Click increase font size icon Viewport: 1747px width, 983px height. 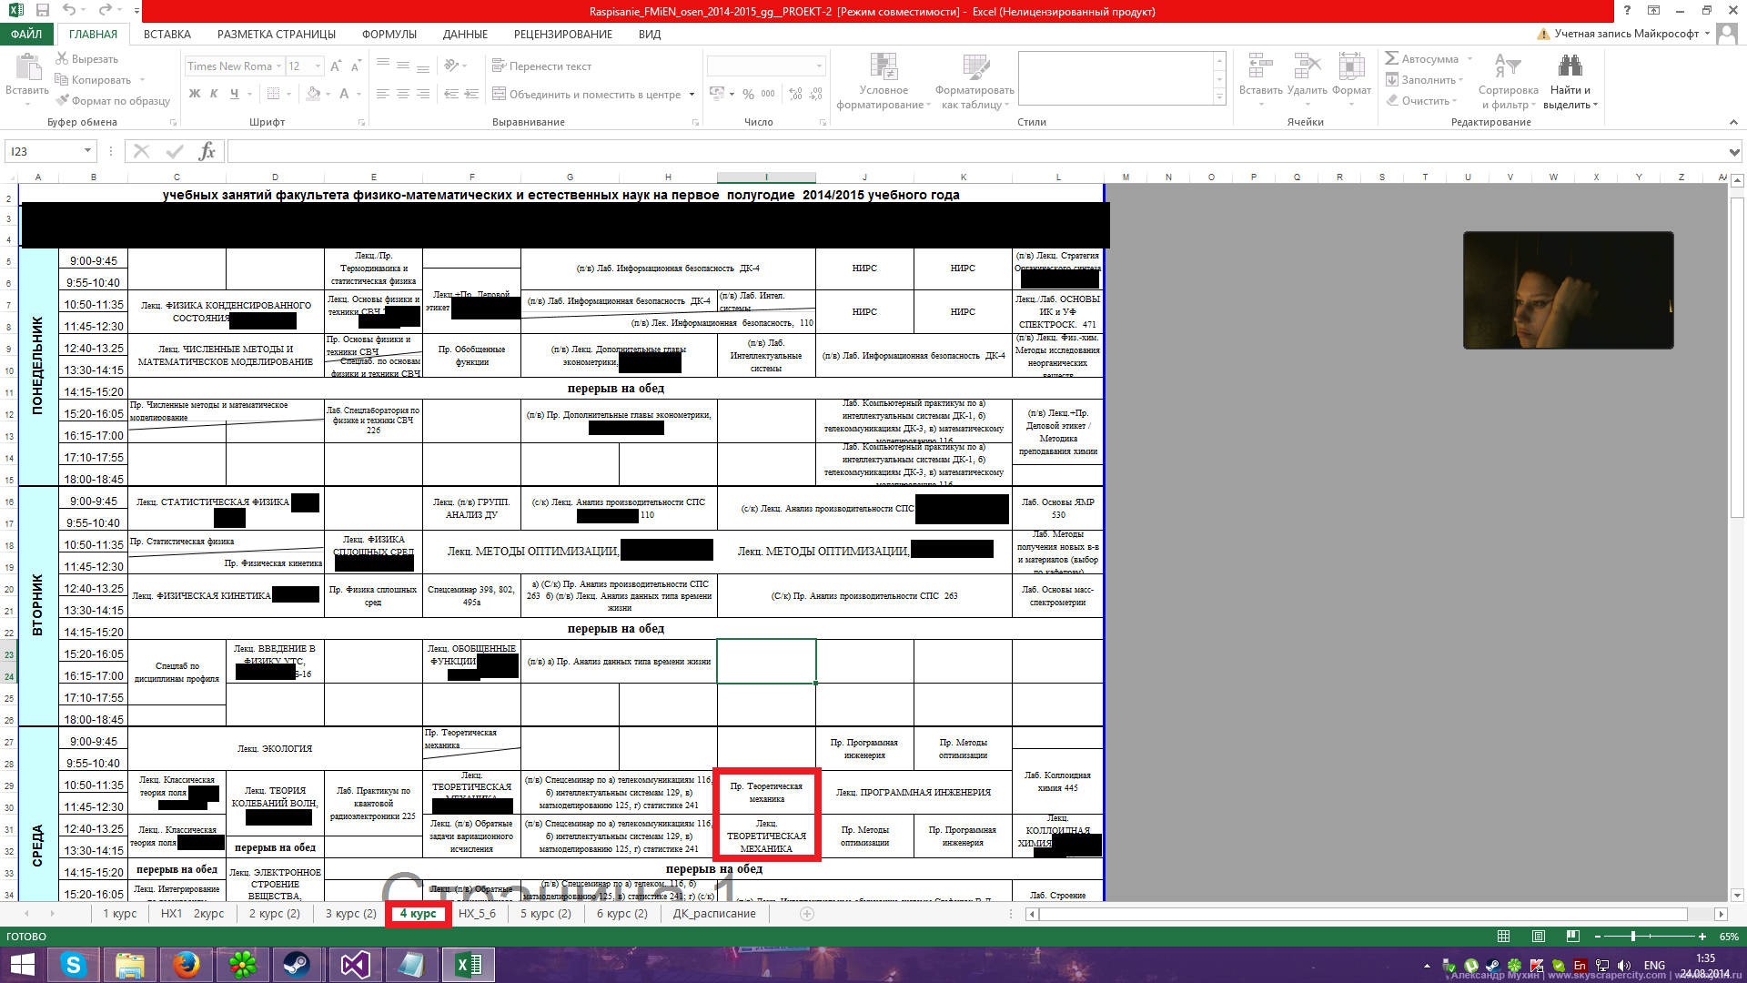pyautogui.click(x=336, y=66)
